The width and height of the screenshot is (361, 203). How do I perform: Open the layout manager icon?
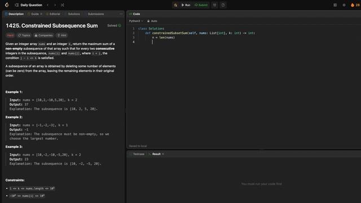tap(335, 5)
